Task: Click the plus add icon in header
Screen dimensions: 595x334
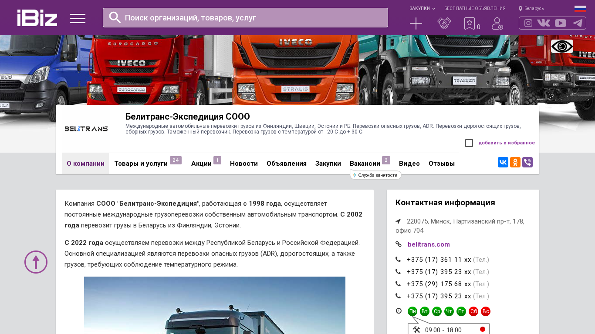Action: (416, 23)
